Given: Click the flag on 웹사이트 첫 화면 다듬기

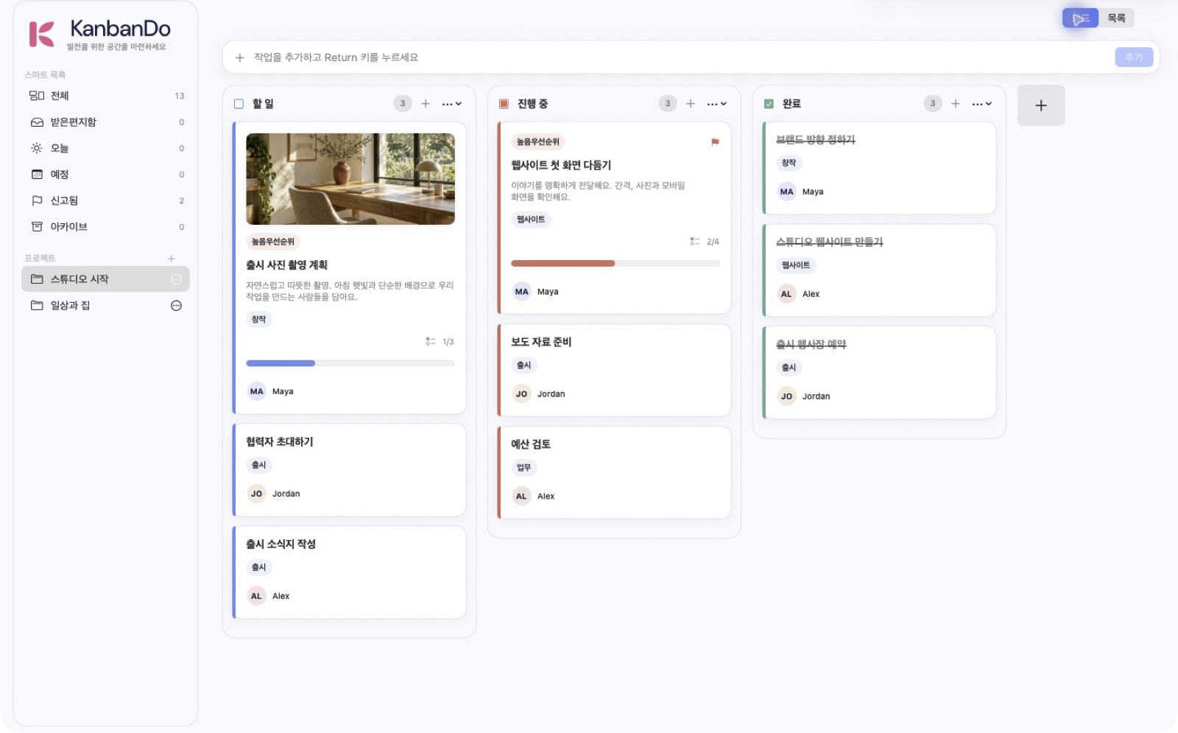Looking at the screenshot, I should tap(715, 142).
